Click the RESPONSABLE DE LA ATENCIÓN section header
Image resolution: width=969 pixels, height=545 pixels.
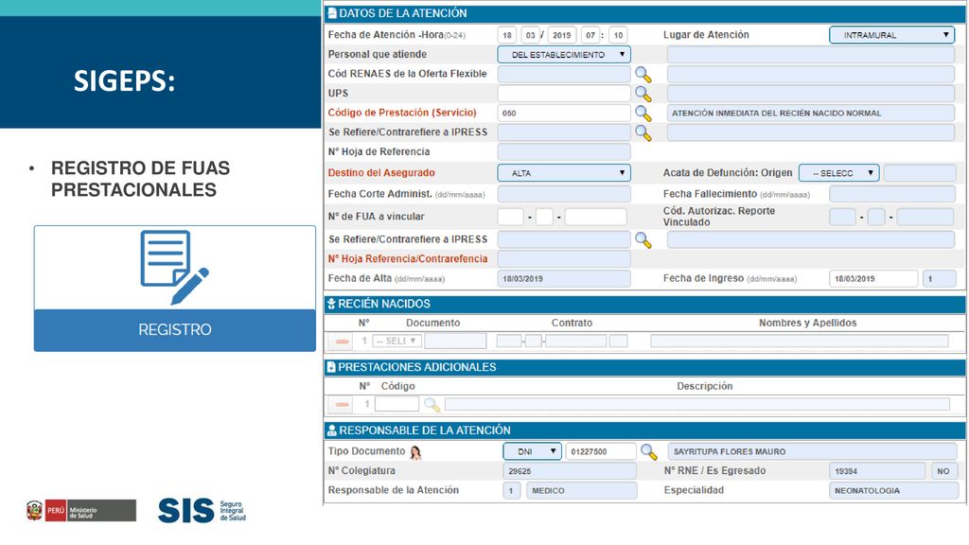click(x=644, y=431)
